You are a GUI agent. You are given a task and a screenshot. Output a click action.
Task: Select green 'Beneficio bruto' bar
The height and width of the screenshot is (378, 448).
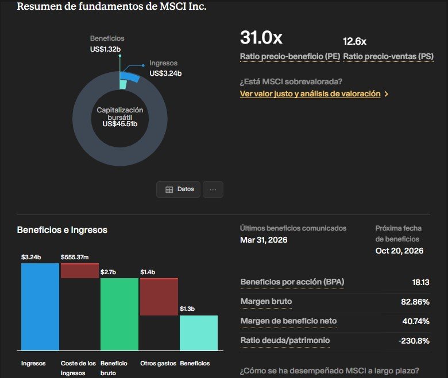[x=119, y=314]
